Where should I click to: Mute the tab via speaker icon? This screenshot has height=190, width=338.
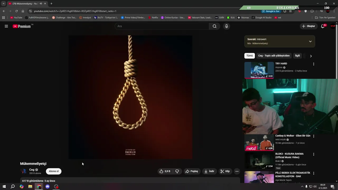click(x=41, y=4)
